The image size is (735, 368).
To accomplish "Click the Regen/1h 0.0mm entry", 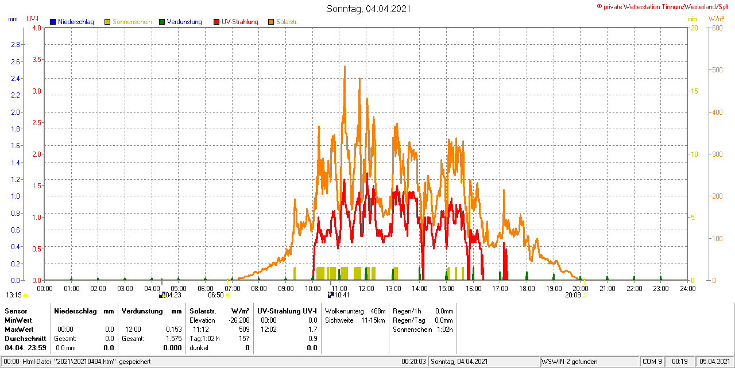I will coord(423,311).
